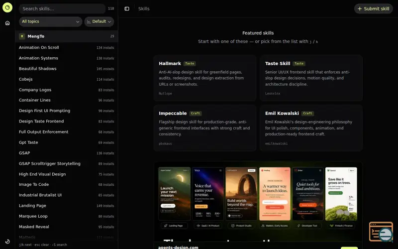The image size is (398, 249).
Task: Open the Hallmark featured skill card
Action: pos(204,78)
